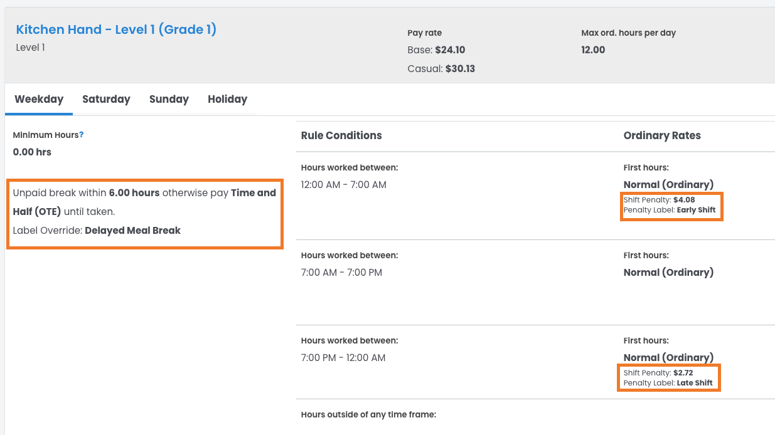Click the Weekday tab
The height and width of the screenshot is (435, 775).
(x=39, y=99)
